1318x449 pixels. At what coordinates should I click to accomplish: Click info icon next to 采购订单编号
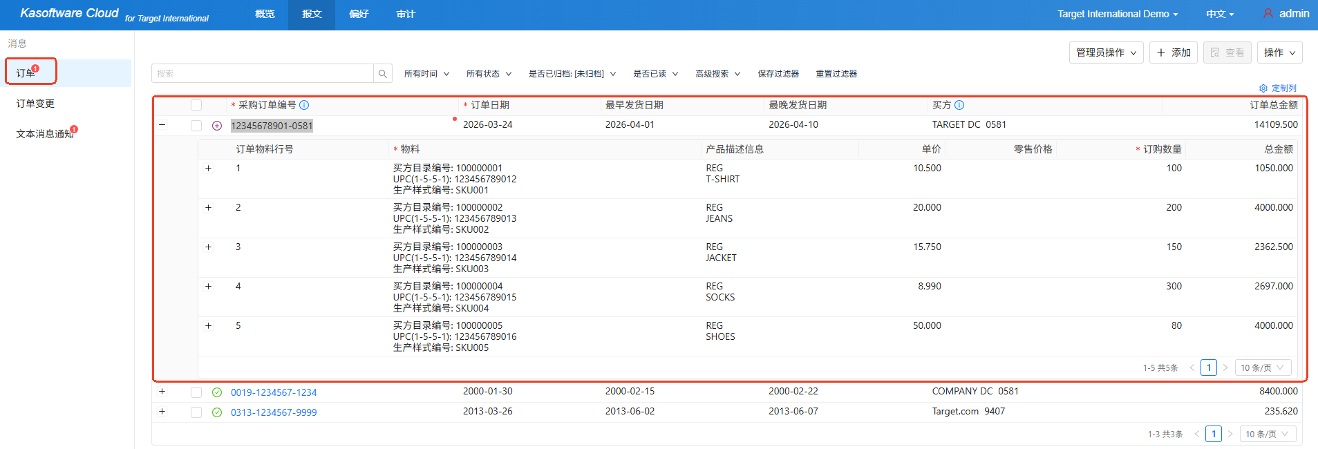[x=304, y=105]
